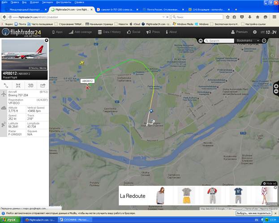279x223 pixels.
Task: Click the Terms of Use map link
Action: pyautogui.click(x=251, y=209)
